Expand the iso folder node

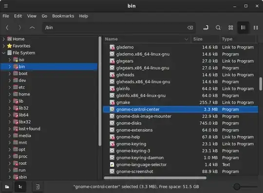click(10, 60)
